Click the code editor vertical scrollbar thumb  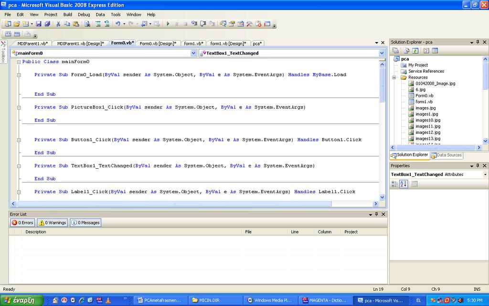pos(382,85)
